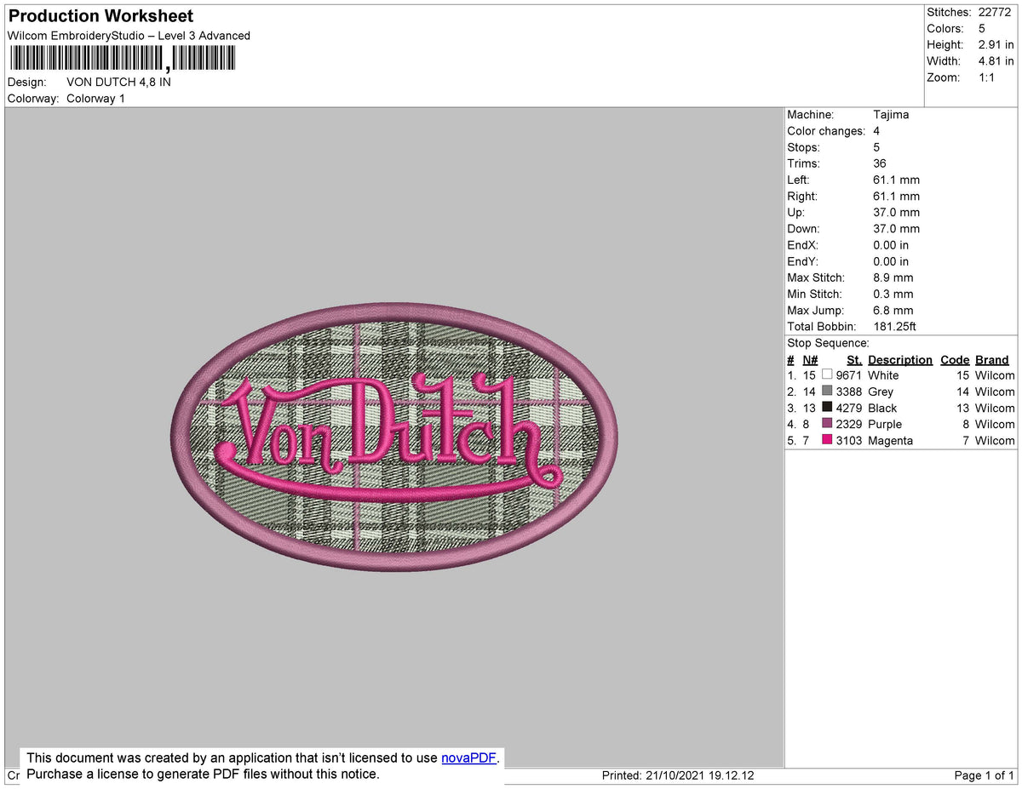Sort by the Description column header
Screen dimensions: 1022x789
click(x=899, y=359)
